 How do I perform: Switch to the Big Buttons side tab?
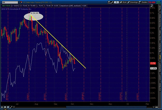(160, 48)
